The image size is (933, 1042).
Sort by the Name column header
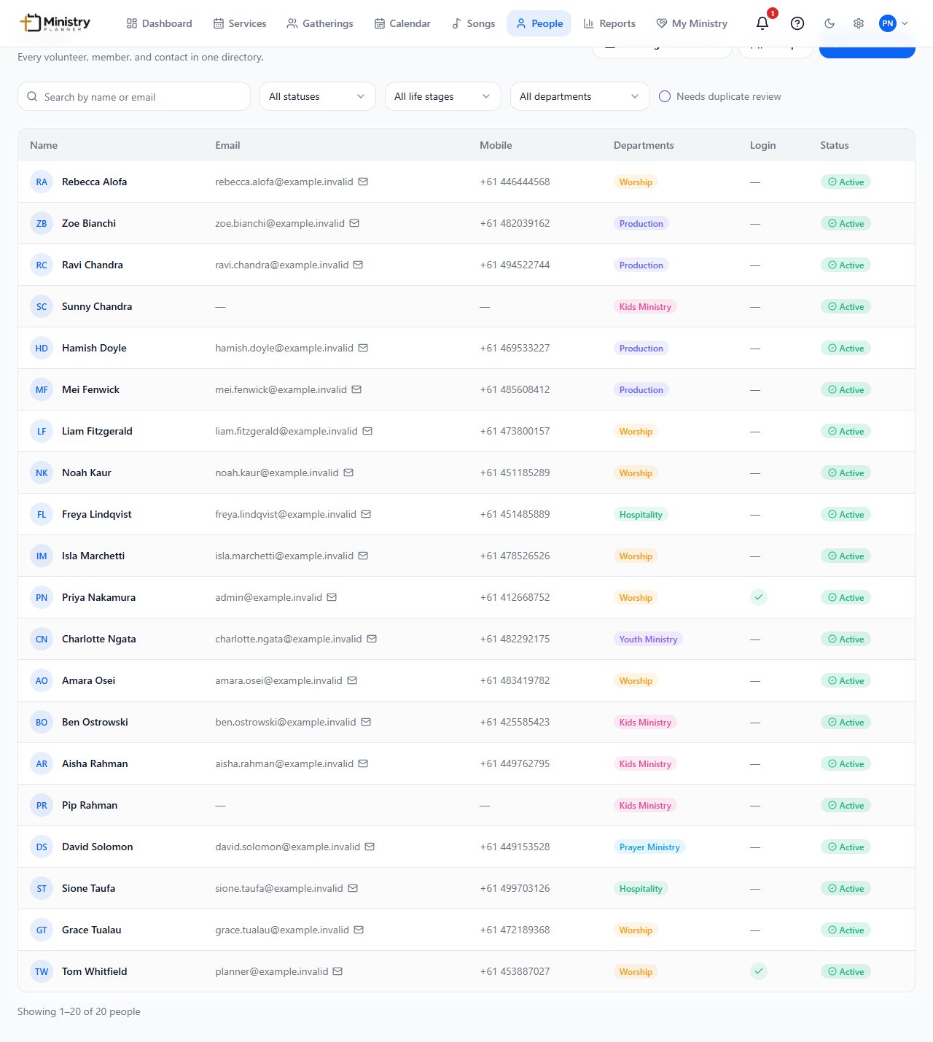[44, 145]
